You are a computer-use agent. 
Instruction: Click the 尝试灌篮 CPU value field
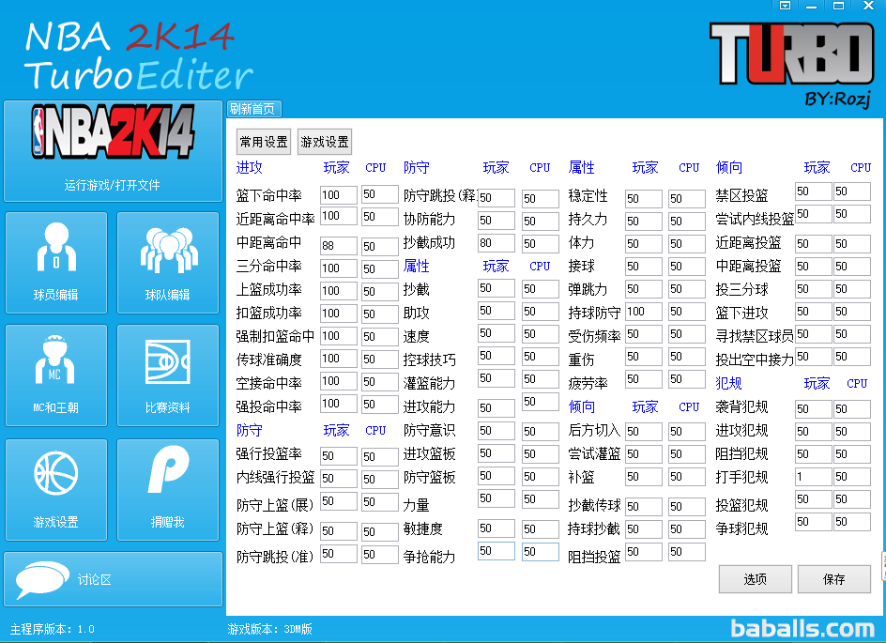[x=686, y=453]
